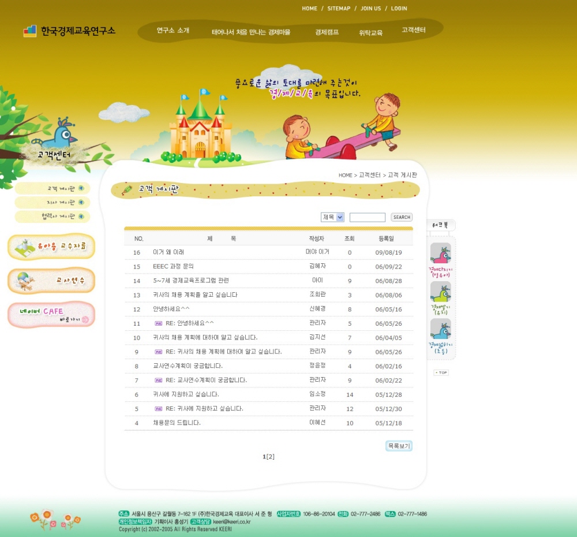Image resolution: width=577 pixels, height=537 pixels.
Task: Click the 한국경제교육연구소 logo
Action: pos(69,31)
